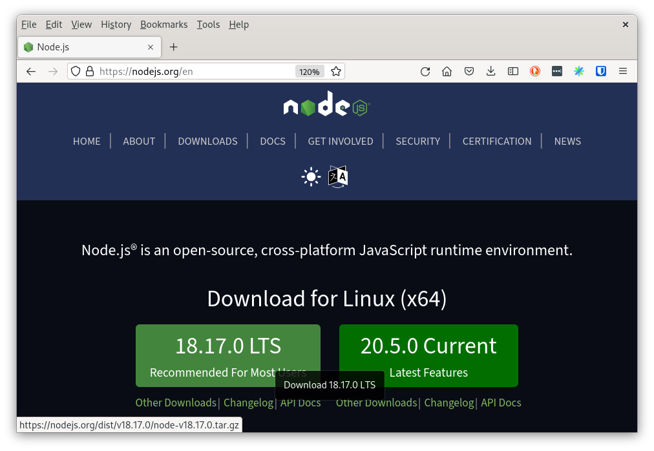Image resolution: width=654 pixels, height=451 pixels.
Task: Toggle dark mode with the sun icon
Action: (x=311, y=176)
